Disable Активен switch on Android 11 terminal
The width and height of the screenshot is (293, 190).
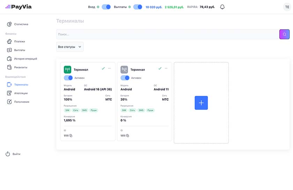pos(125,78)
